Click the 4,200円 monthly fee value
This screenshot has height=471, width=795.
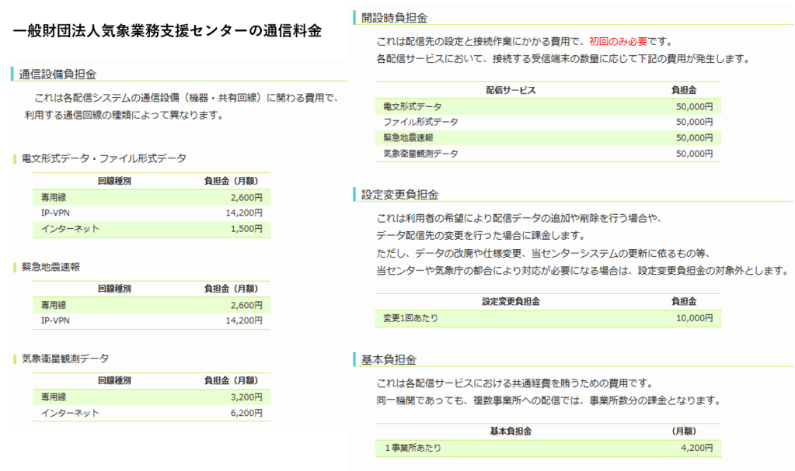pyautogui.click(x=696, y=448)
